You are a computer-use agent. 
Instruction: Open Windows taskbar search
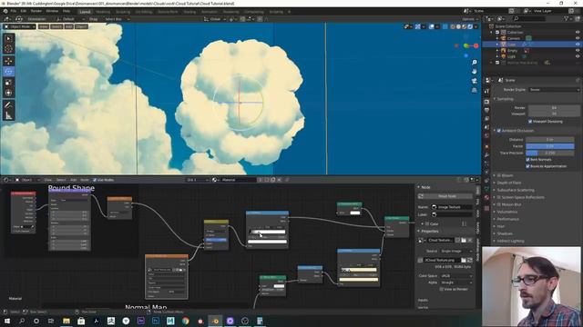pos(22,321)
